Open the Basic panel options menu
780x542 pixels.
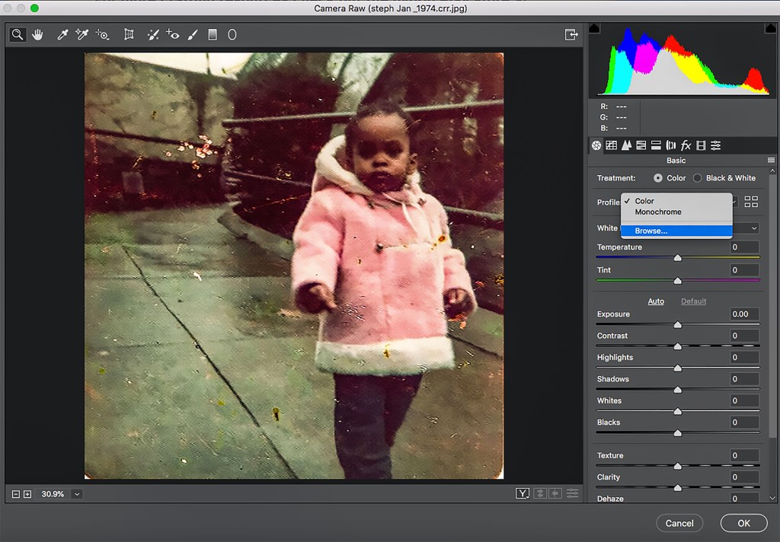(771, 161)
